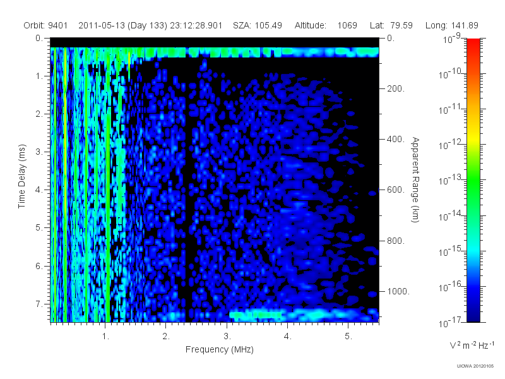Click the '10^-15' color scale label
The image size is (505, 379).
pos(451,251)
